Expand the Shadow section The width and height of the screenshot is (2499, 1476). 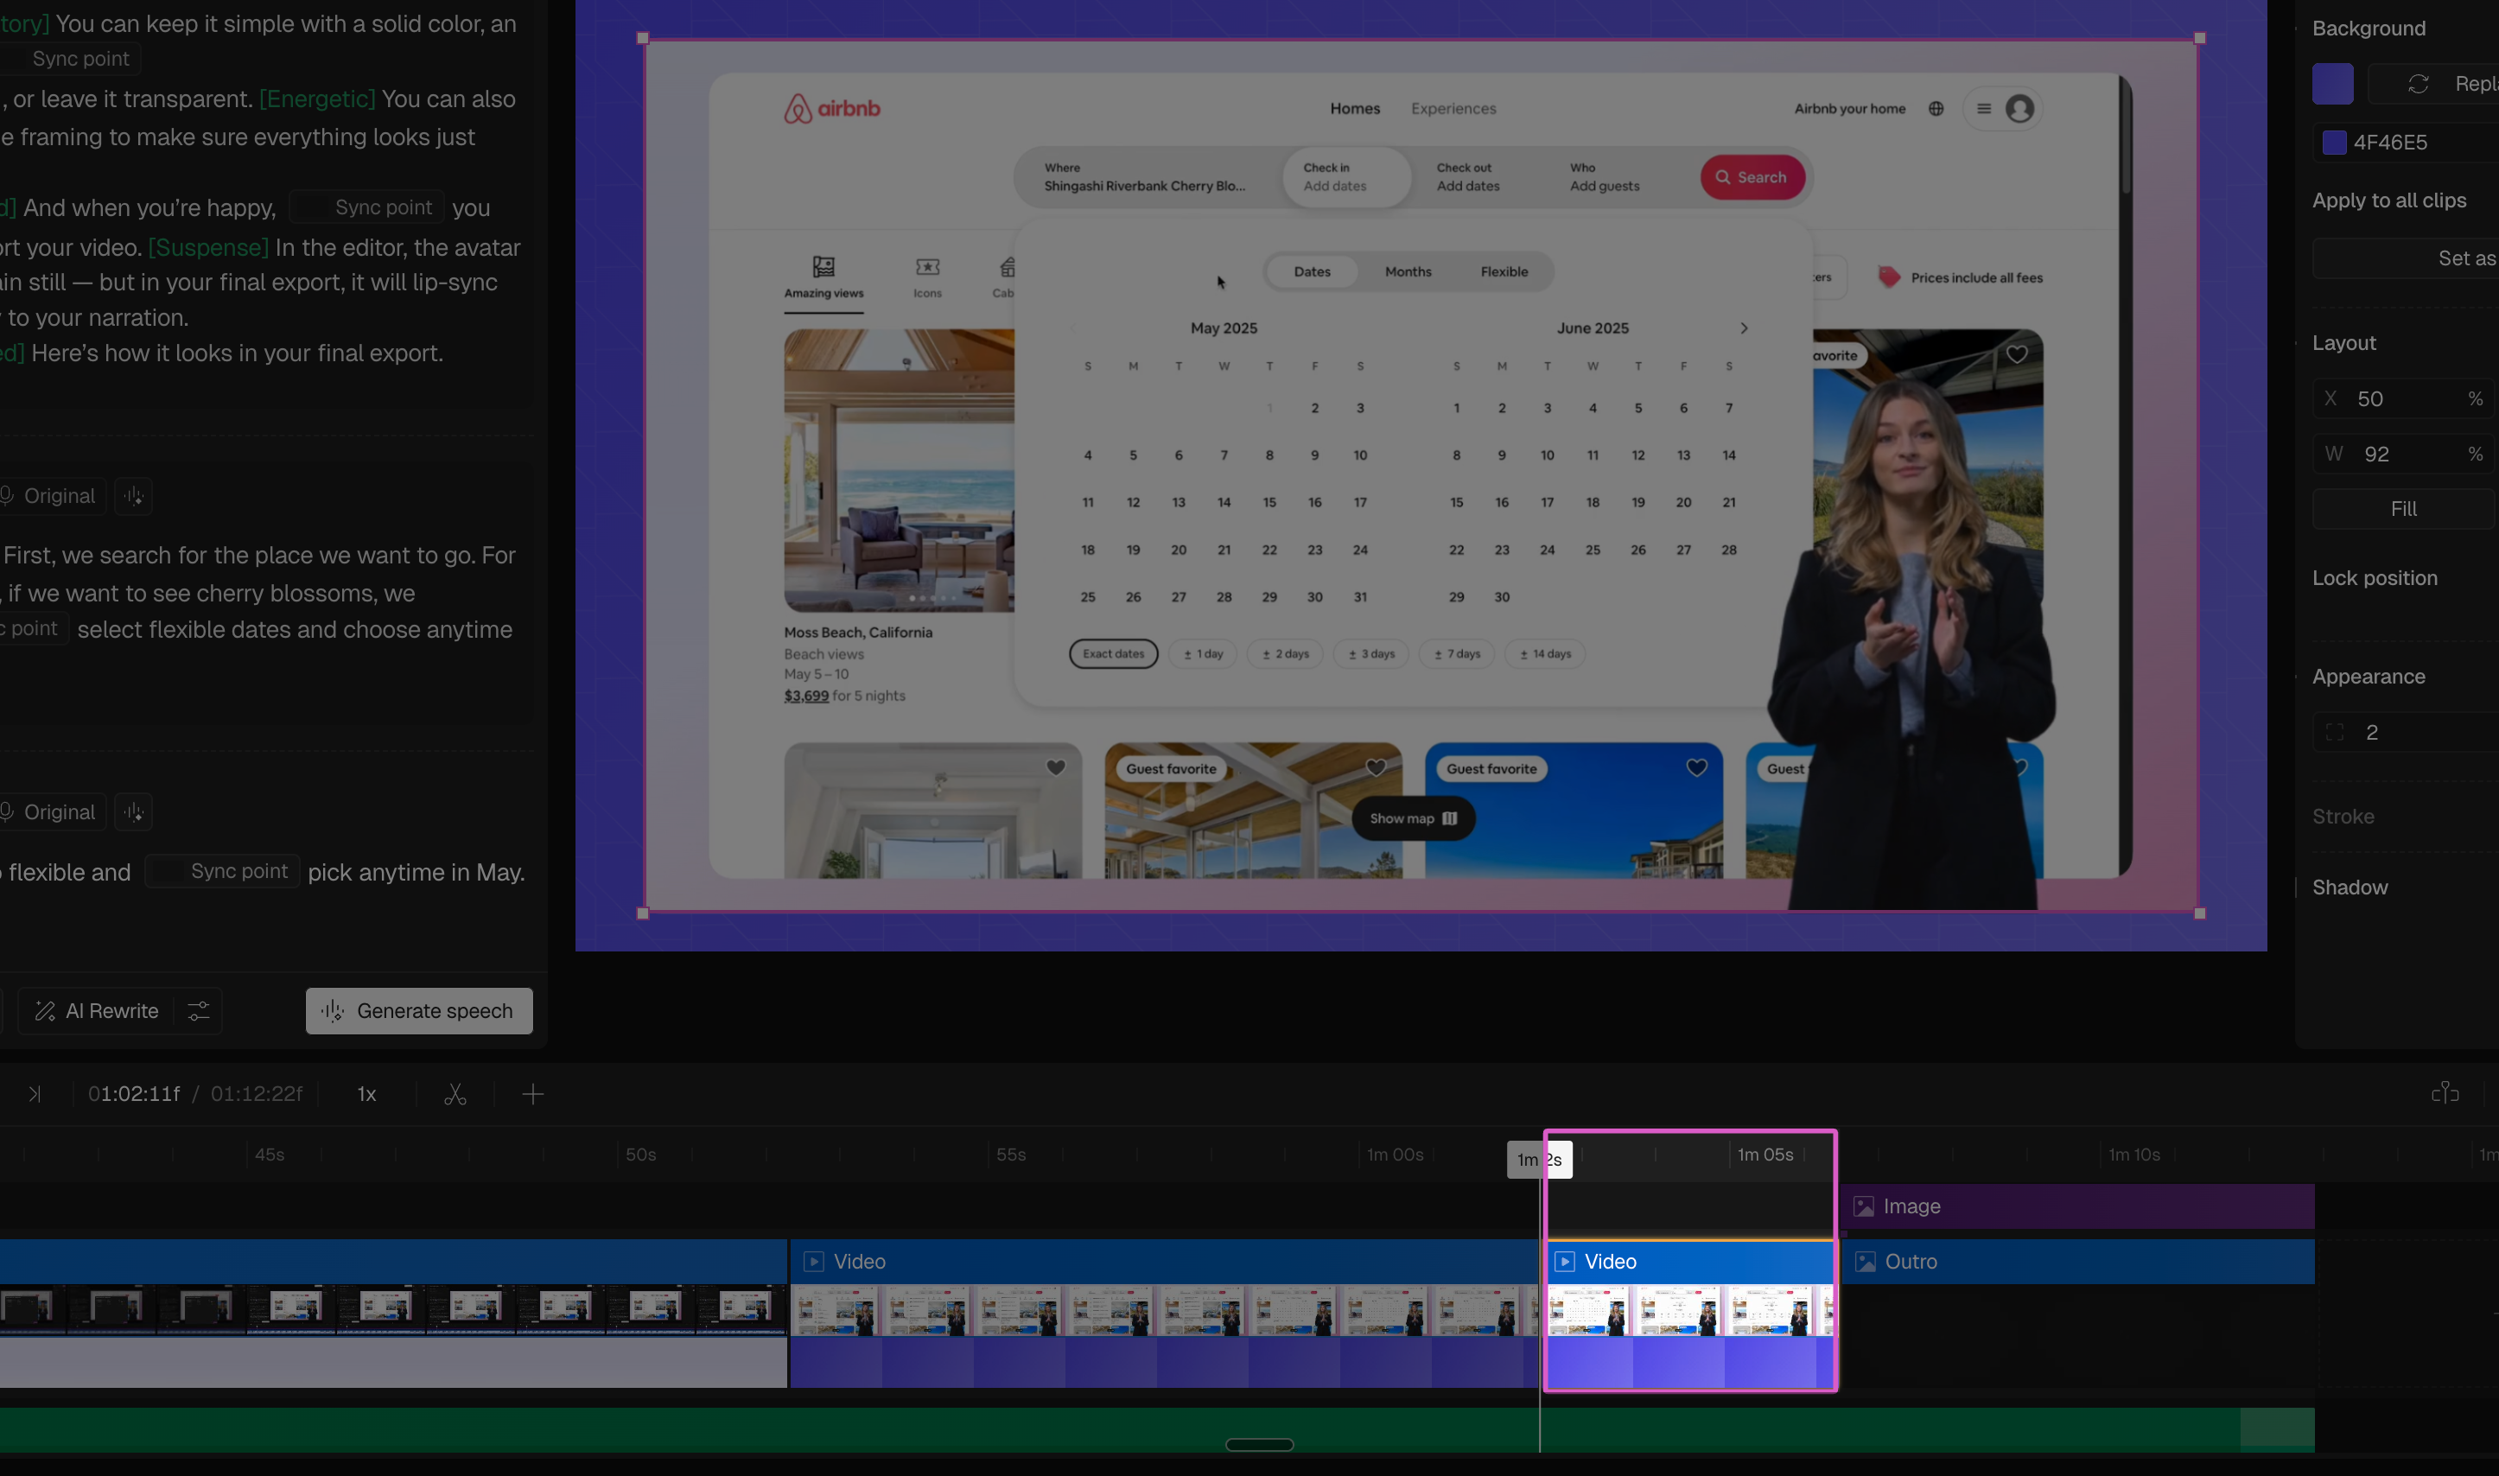pyautogui.click(x=2350, y=888)
